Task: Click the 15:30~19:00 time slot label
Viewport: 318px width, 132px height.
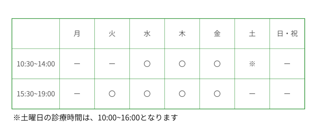Action: tap(36, 94)
